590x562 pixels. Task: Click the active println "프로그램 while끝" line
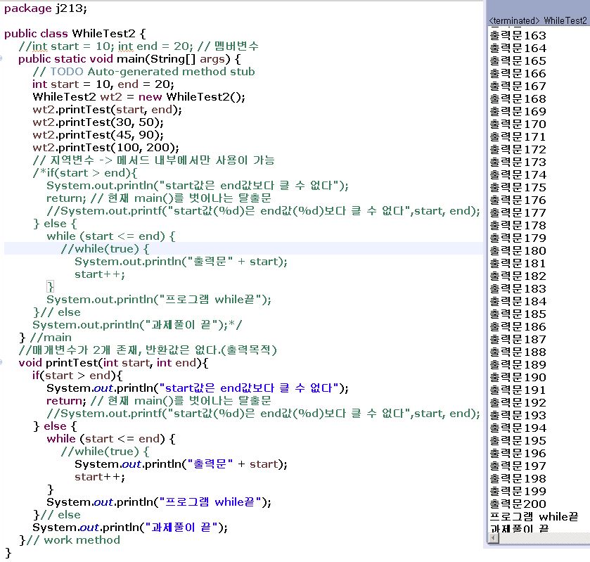click(x=159, y=502)
